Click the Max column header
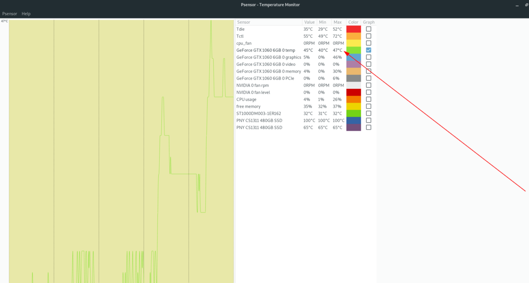This screenshot has height=283, width=529. pyautogui.click(x=339, y=22)
